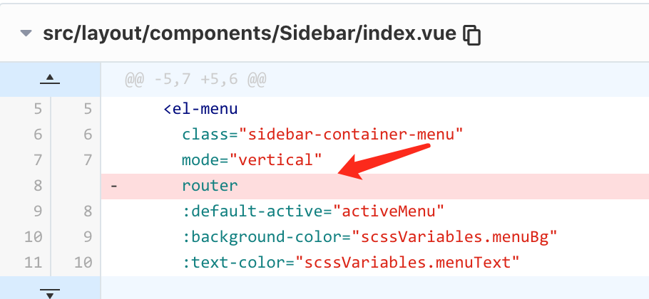Collapse the index.vue file diff
Image resolution: width=649 pixels, height=299 pixels.
click(x=26, y=33)
